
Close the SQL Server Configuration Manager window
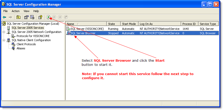[216, 4]
